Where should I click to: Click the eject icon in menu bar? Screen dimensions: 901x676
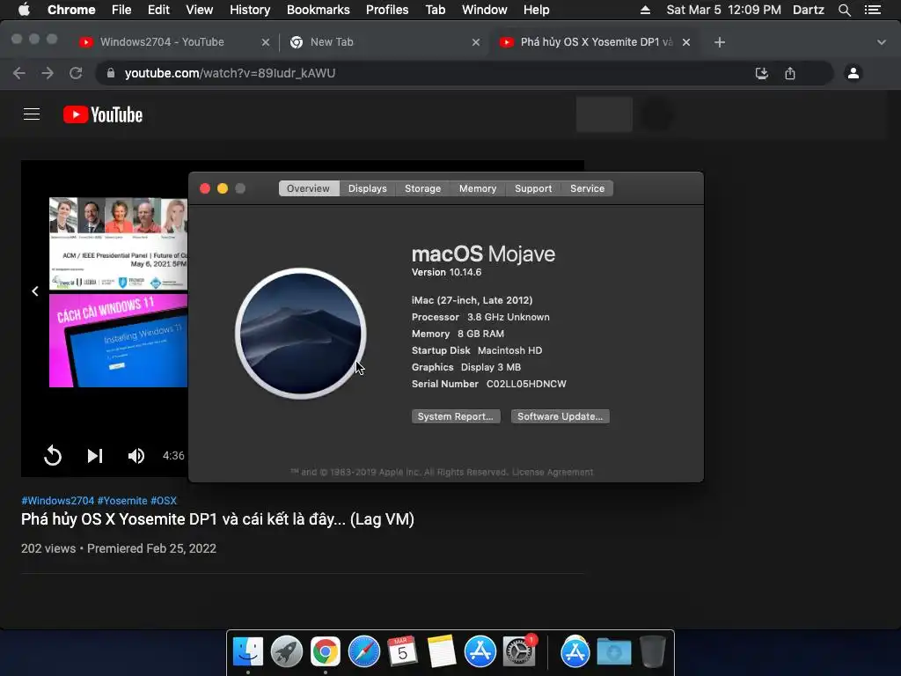[645, 10]
